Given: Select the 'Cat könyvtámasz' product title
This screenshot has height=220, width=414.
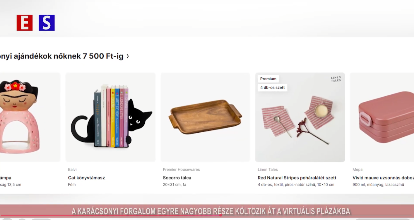Looking at the screenshot, I should click(86, 178).
